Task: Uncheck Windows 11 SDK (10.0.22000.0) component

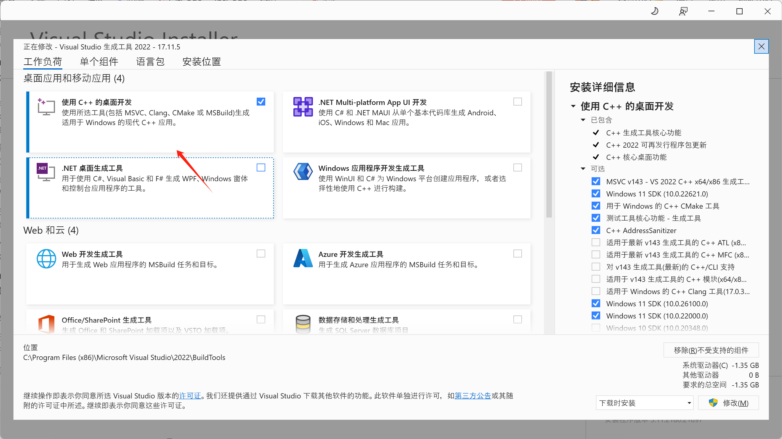Action: pos(596,316)
